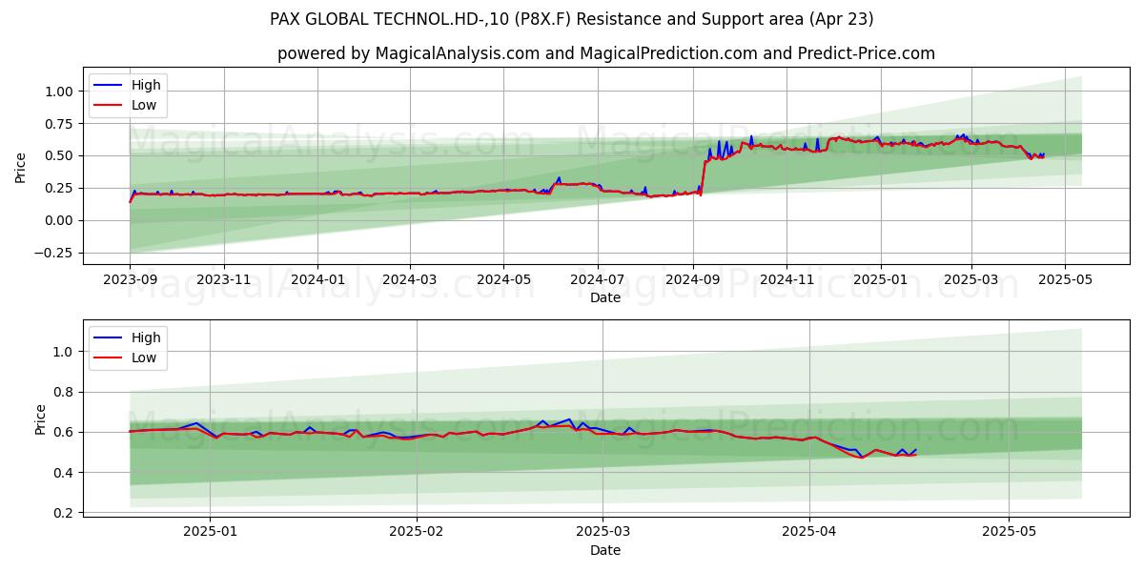Viewport: 1144px width, 572px height.
Task: Click the 'High' legend entry in top chart
Action: pyautogui.click(x=128, y=85)
